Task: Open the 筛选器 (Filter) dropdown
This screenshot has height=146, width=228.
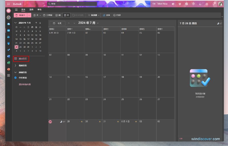Action: 94,15
